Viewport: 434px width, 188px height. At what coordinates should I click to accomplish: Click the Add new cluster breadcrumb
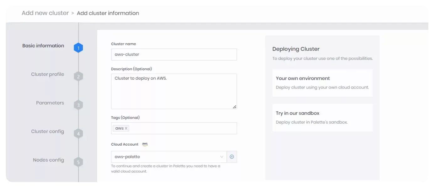pos(45,13)
